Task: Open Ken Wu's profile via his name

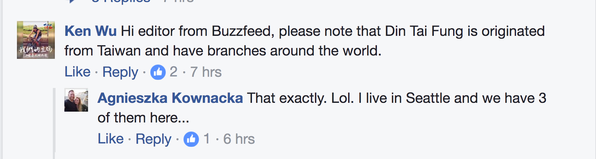Action: pyautogui.click(x=90, y=31)
